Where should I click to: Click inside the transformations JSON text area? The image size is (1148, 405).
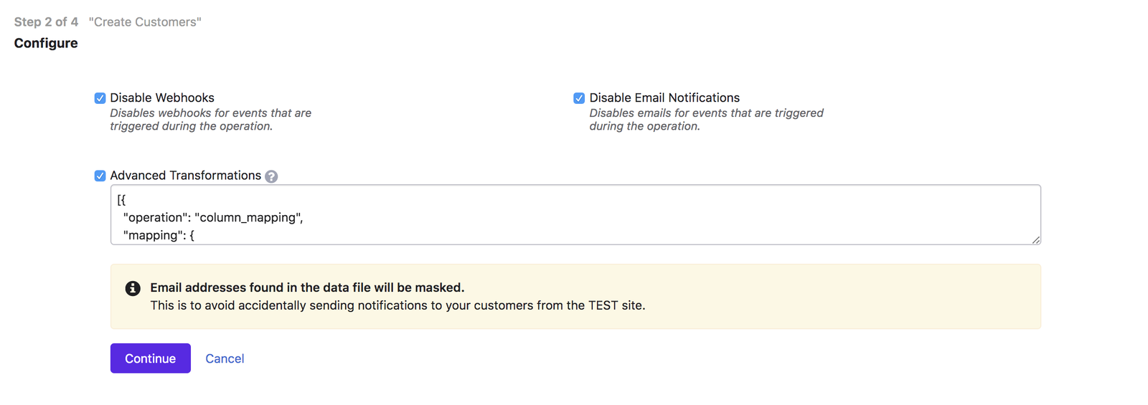click(x=574, y=214)
